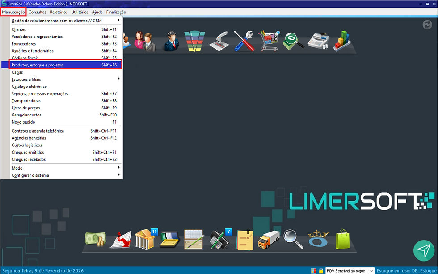438x274 pixels.
Task: Choose Novo pedido menu entry
Action: click(x=62, y=122)
